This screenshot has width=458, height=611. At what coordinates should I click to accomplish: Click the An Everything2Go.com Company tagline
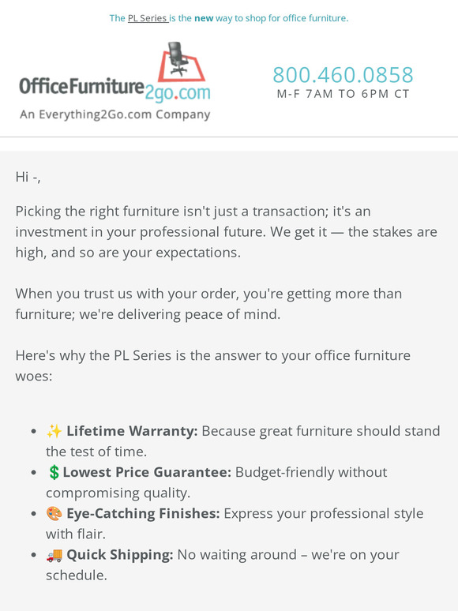[115, 114]
